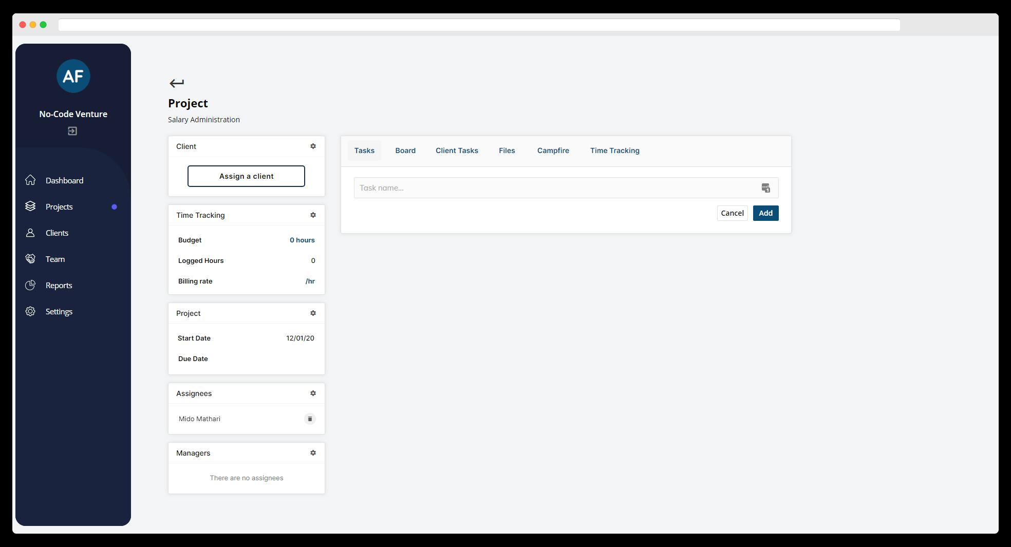Click the 0 hours budget value
The height and width of the screenshot is (547, 1011).
302,240
